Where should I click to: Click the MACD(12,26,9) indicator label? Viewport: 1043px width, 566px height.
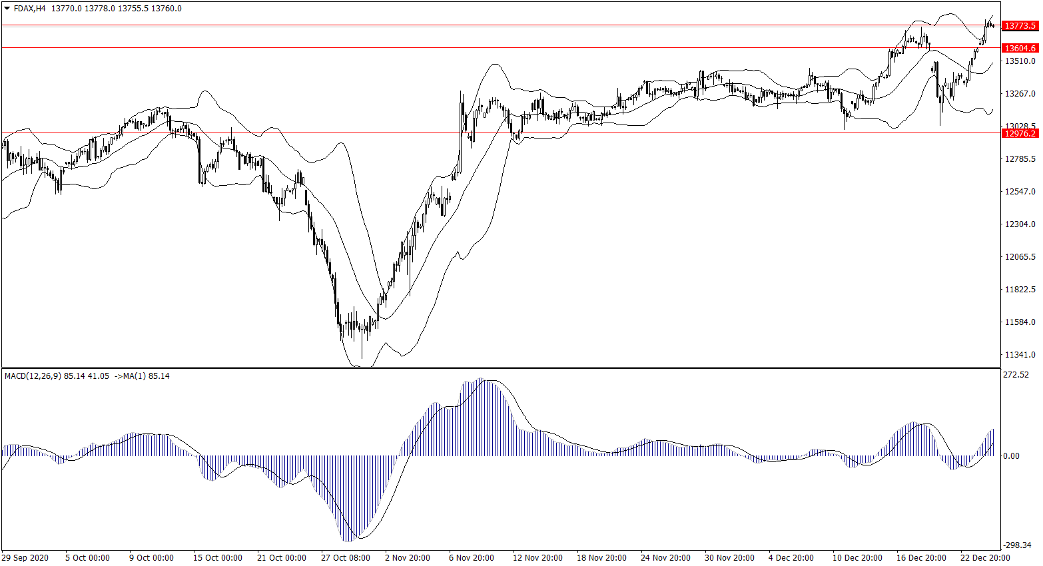coord(33,376)
